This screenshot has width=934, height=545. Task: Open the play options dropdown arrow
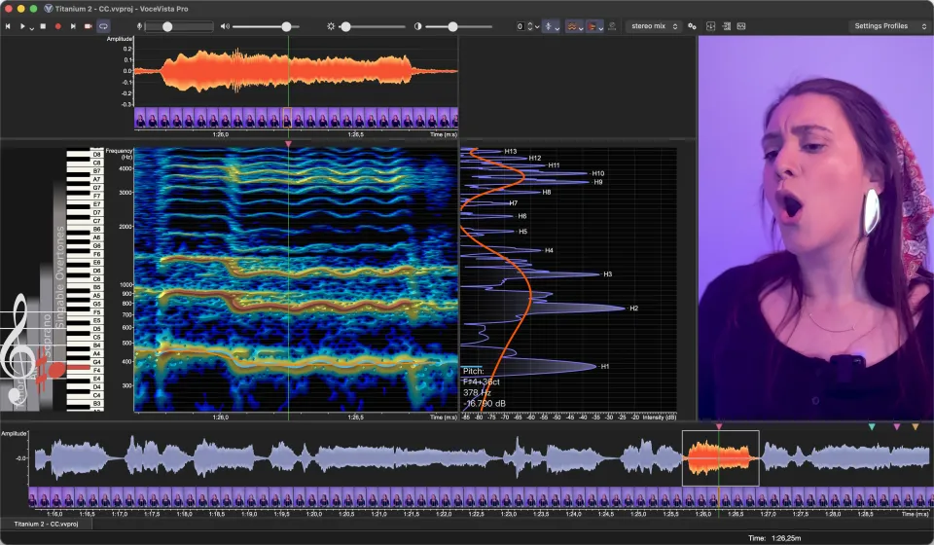click(x=31, y=27)
